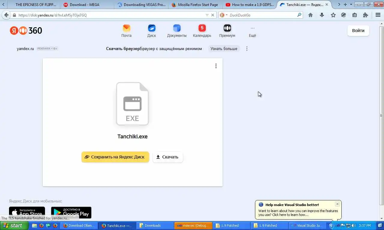Switch to Download - MEGA tab
This screenshot has height=230, width=384.
point(87,4)
